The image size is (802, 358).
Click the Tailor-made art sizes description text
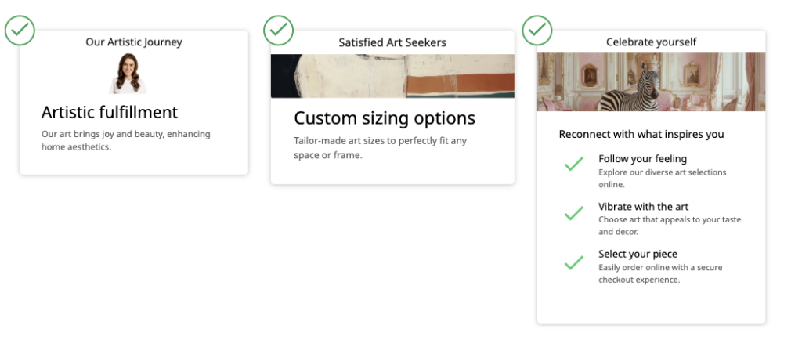click(380, 148)
